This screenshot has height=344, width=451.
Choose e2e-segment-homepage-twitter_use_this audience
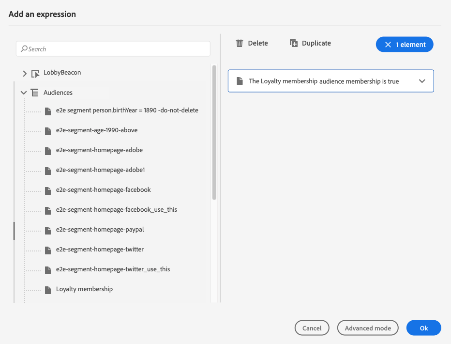(x=113, y=269)
